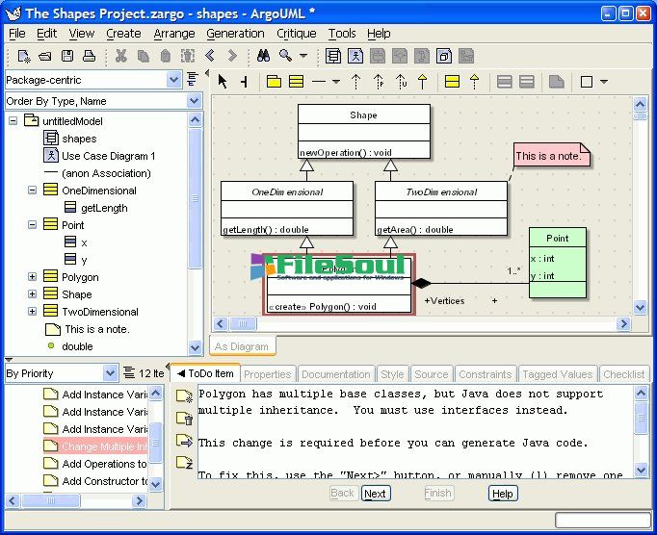Select the New Class tool
Viewport: 657px width, 535px height.
(296, 82)
